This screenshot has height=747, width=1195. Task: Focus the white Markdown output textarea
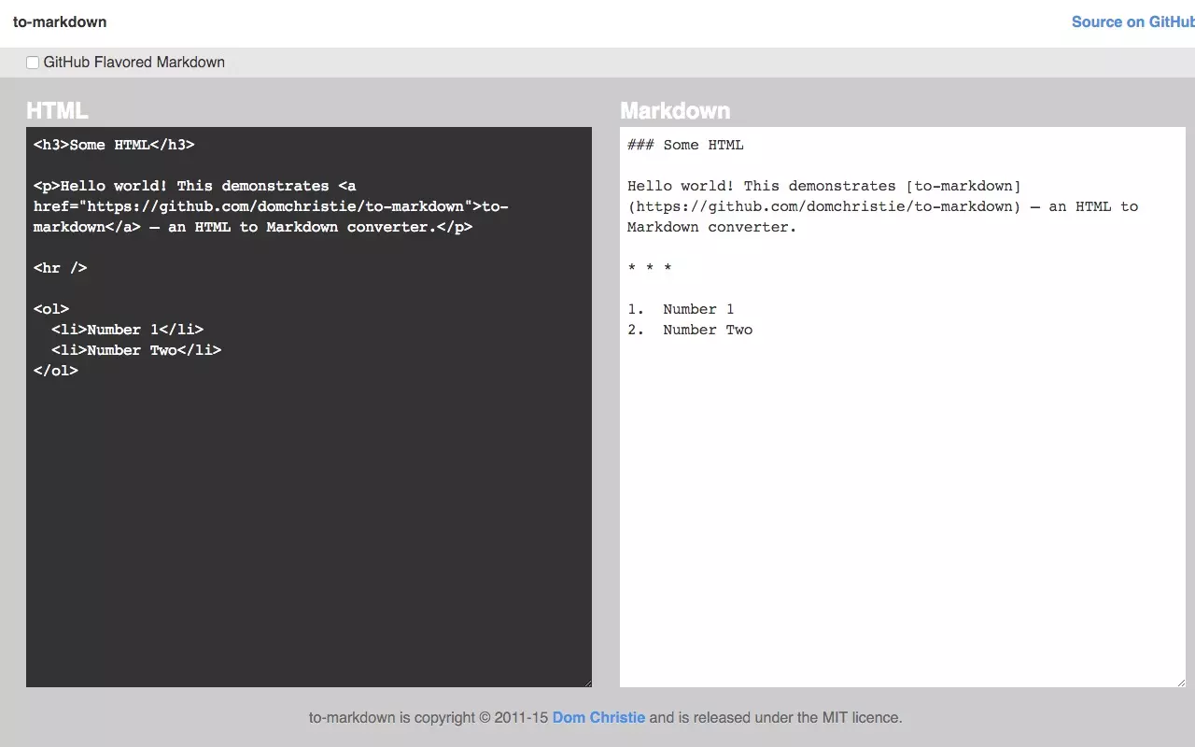(903, 407)
